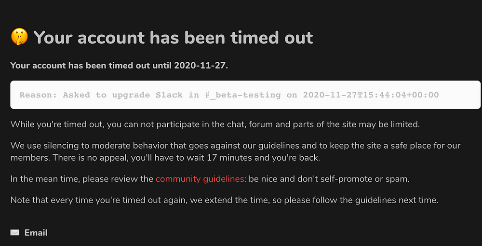Select the Email label at the bottom
The height and width of the screenshot is (246, 482).
click(x=36, y=232)
